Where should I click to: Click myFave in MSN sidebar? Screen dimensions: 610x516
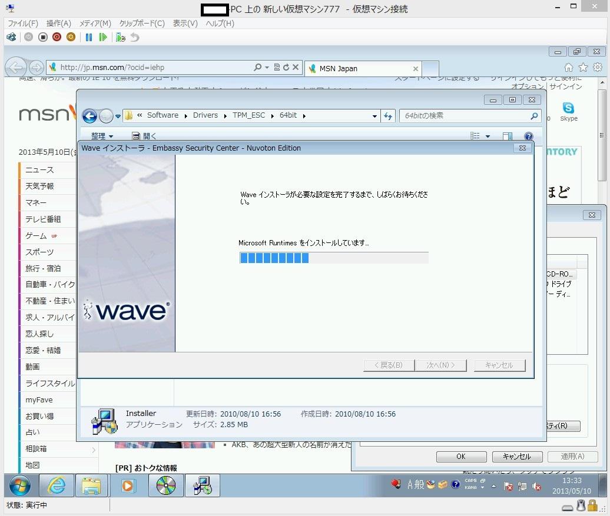point(39,400)
